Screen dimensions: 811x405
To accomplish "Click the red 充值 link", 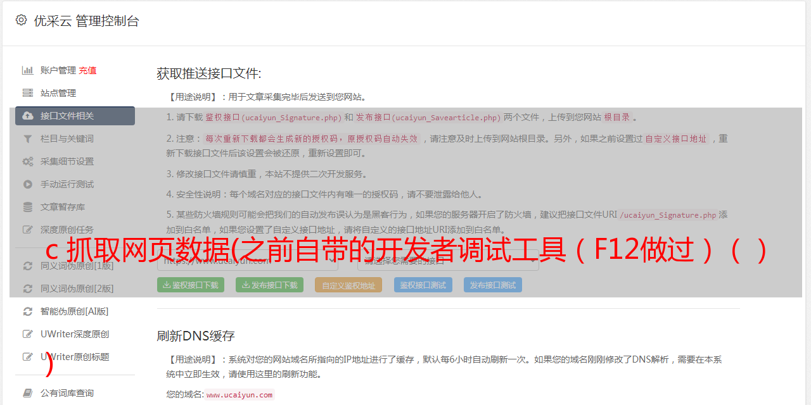I will click(x=87, y=70).
